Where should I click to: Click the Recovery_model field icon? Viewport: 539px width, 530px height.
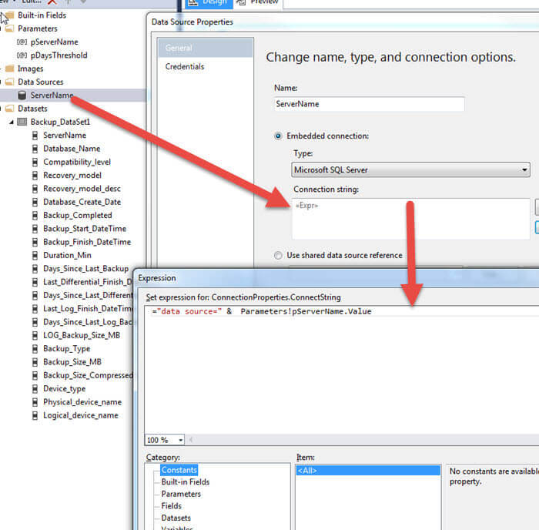coord(35,176)
